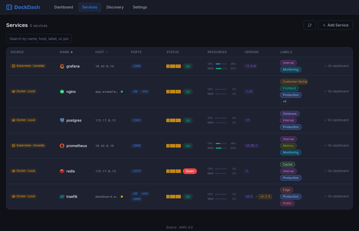Viewport: 359px width, 231px height.
Task: Toggle On dashboard for prometheus
Action: tap(336, 146)
